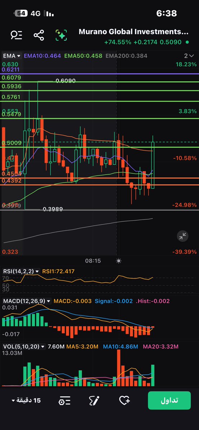Tap the +74.55% price change text
This screenshot has width=199, height=430.
[x=118, y=42]
